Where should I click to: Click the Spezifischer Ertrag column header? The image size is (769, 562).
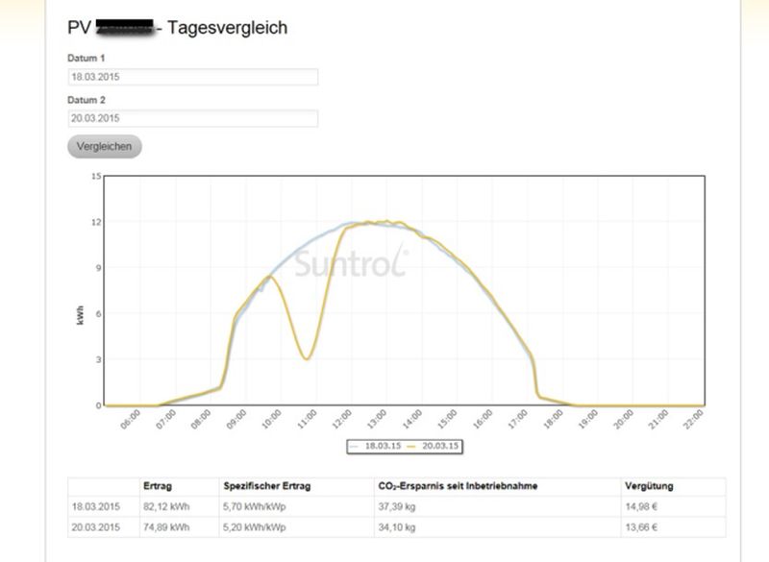(x=260, y=487)
